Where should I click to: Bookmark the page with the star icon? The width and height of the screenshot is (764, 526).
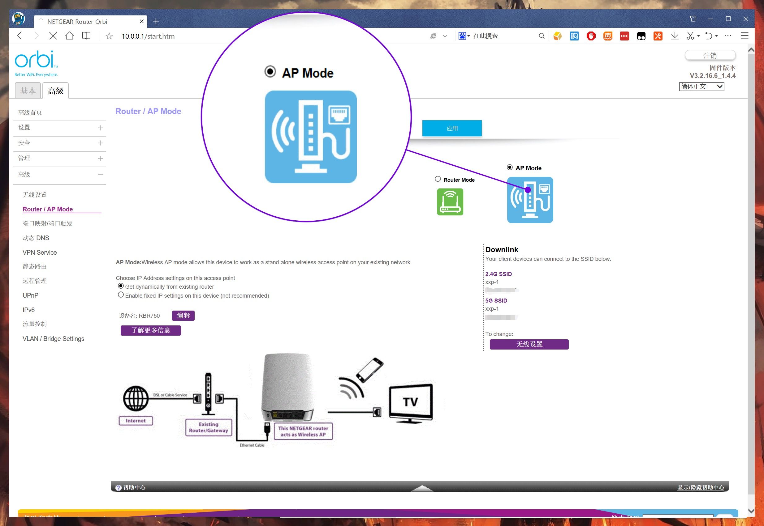click(x=109, y=36)
